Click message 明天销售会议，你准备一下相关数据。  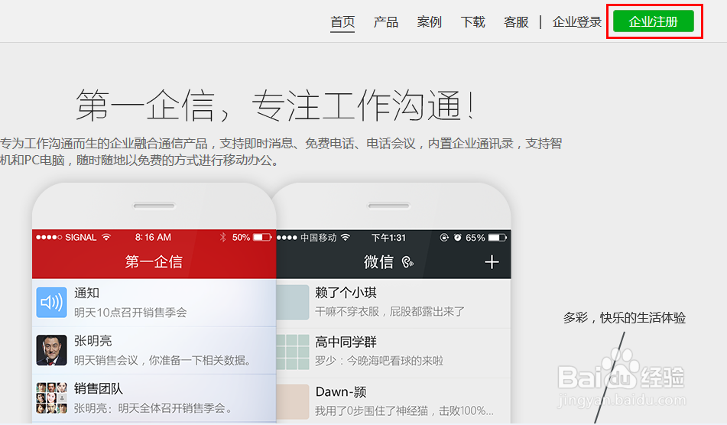point(163,360)
